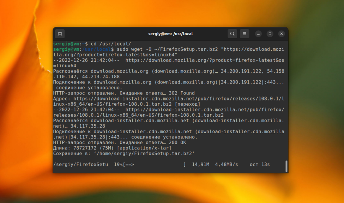Click the 'Адрес:' redirect URL line
This screenshot has height=203, width=344.
click(169, 101)
